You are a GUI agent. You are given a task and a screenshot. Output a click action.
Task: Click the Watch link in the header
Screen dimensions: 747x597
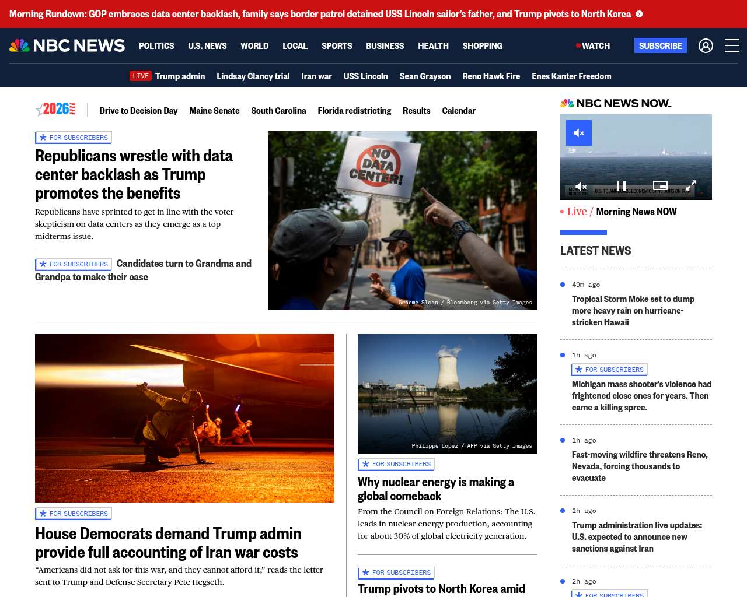(x=593, y=45)
